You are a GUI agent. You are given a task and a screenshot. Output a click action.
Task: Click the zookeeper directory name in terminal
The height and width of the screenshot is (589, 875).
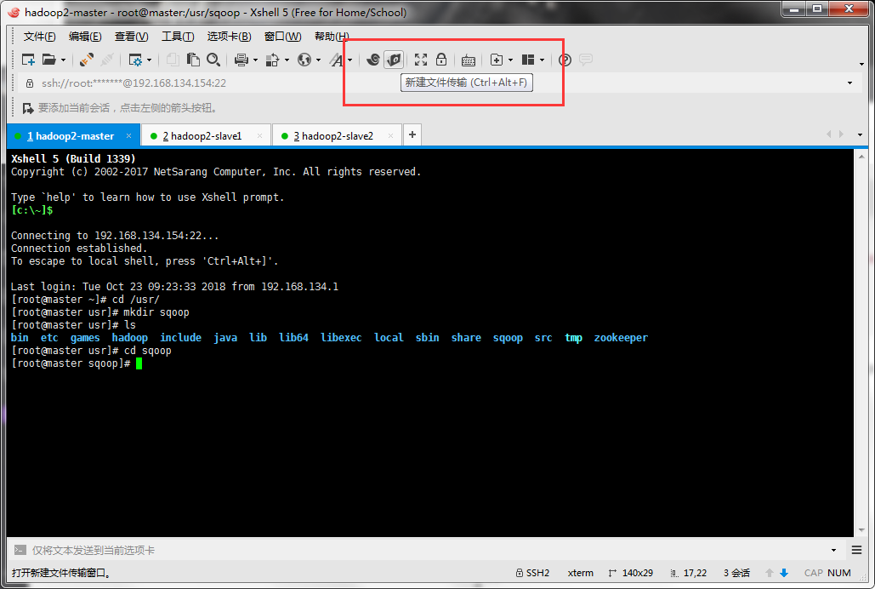click(621, 338)
